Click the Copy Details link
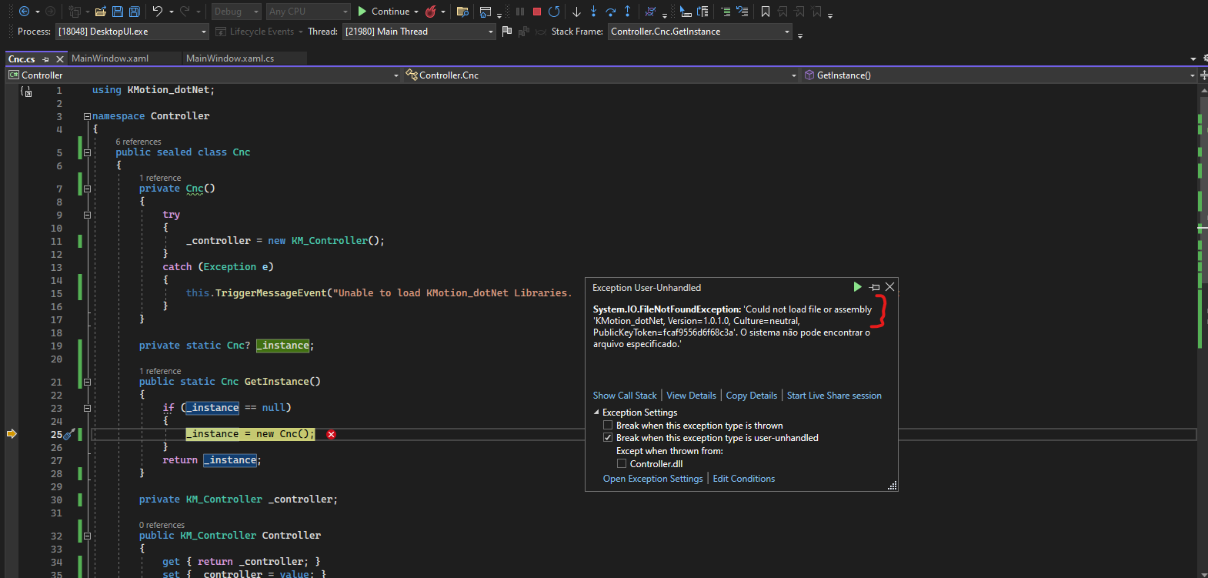The height and width of the screenshot is (578, 1208). (x=751, y=396)
